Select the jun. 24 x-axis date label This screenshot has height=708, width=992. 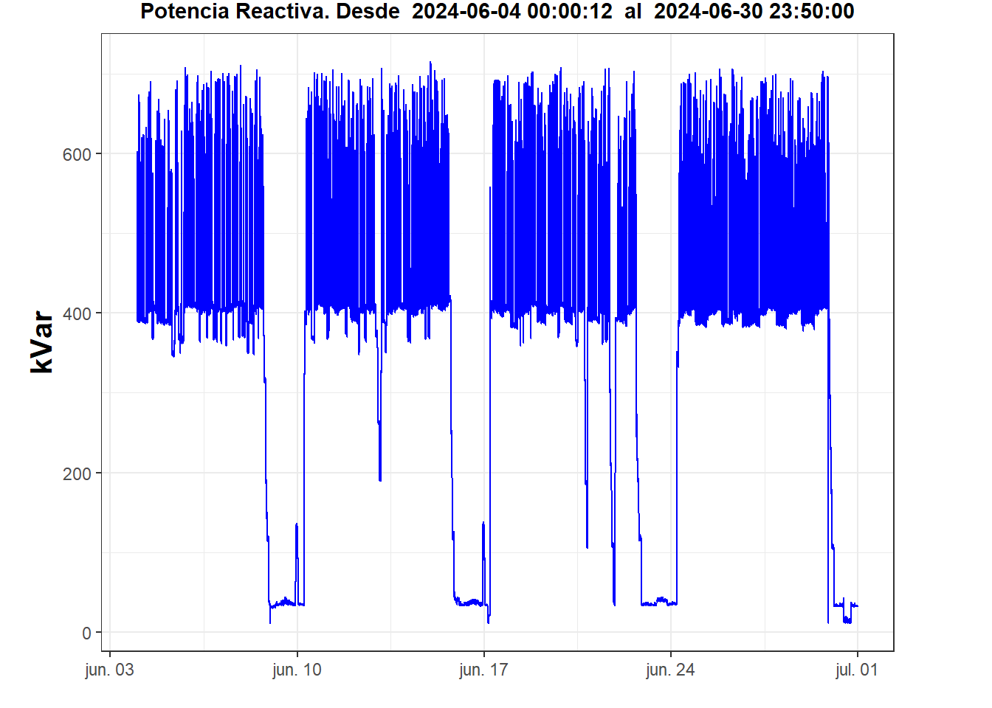click(x=670, y=670)
